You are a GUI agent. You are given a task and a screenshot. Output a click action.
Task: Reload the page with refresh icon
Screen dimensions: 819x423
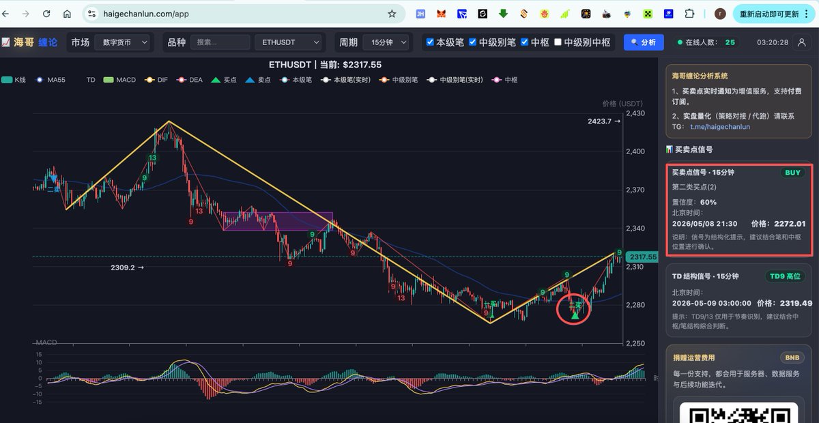tap(46, 14)
